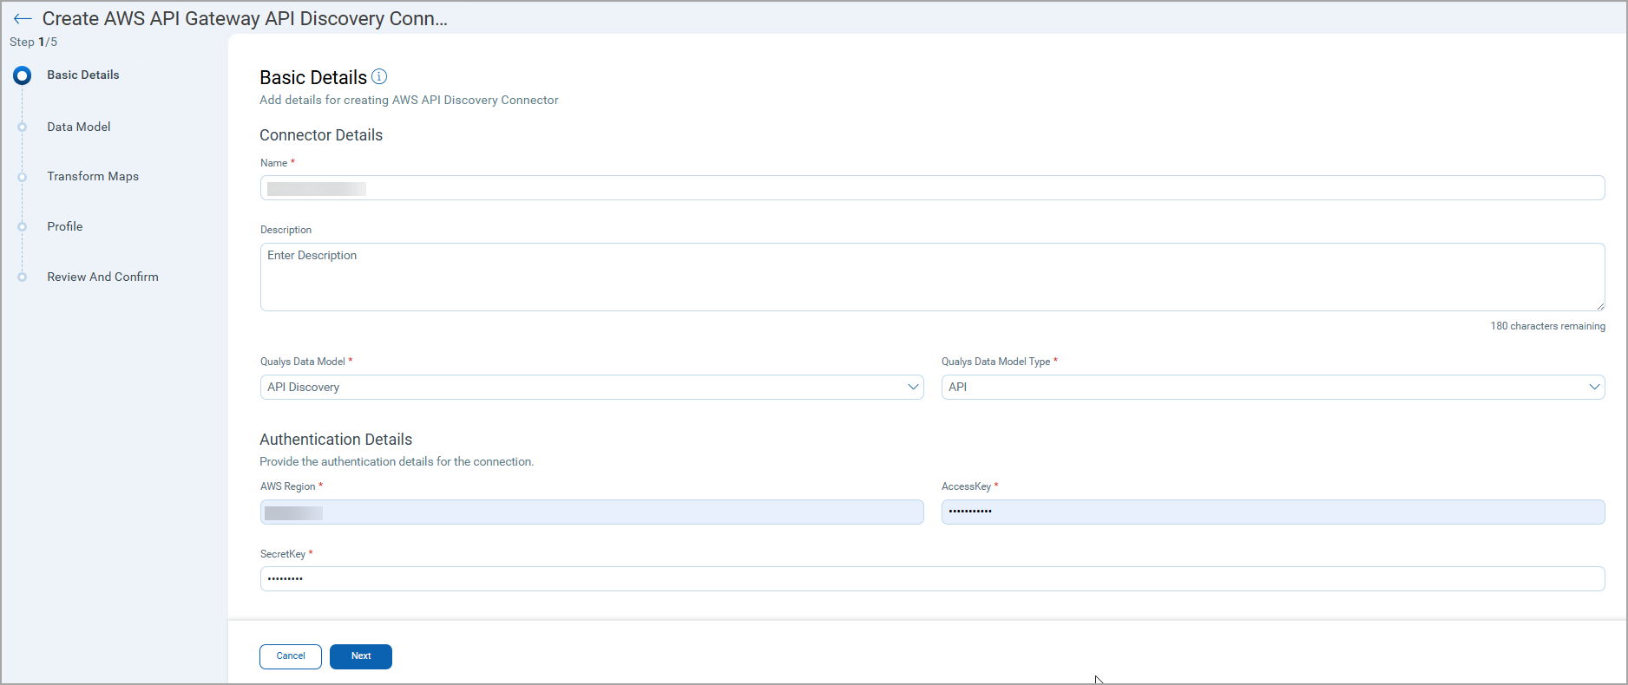Go to the Data Model step
Image resolution: width=1628 pixels, height=685 pixels.
coord(79,127)
